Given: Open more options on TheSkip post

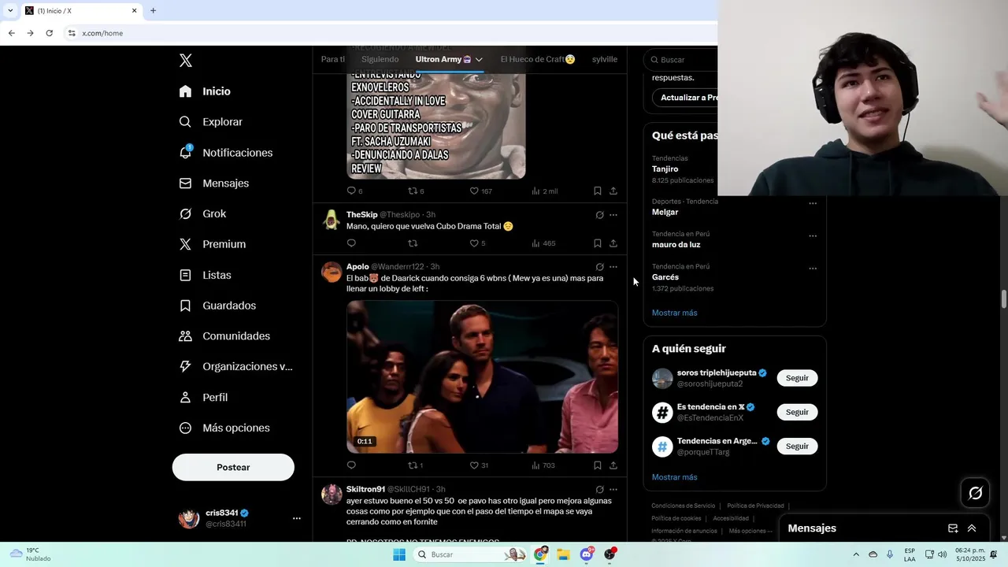Looking at the screenshot, I should (613, 215).
